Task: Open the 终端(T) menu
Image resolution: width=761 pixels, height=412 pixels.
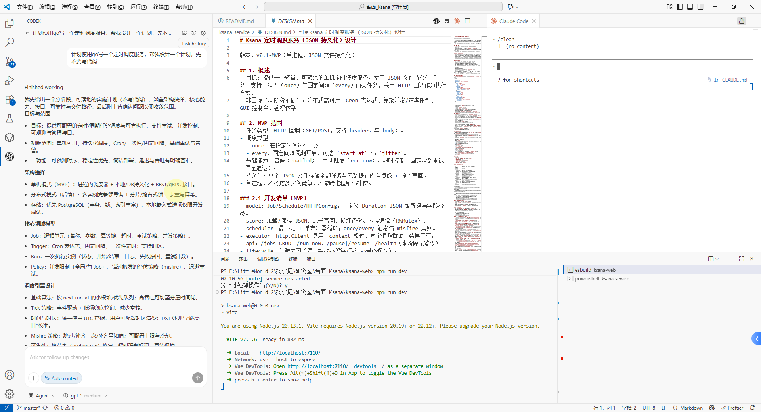Action: click(161, 7)
